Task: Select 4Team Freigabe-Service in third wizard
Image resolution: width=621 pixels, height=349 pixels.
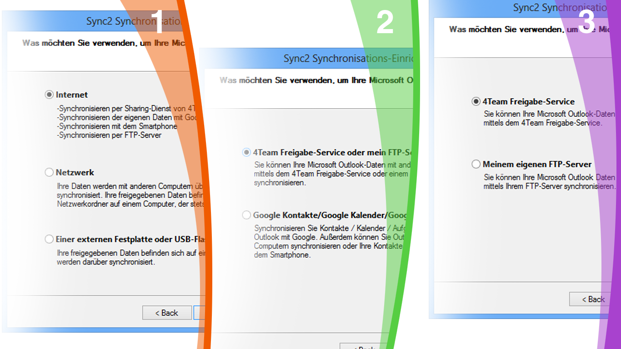Action: tap(476, 101)
